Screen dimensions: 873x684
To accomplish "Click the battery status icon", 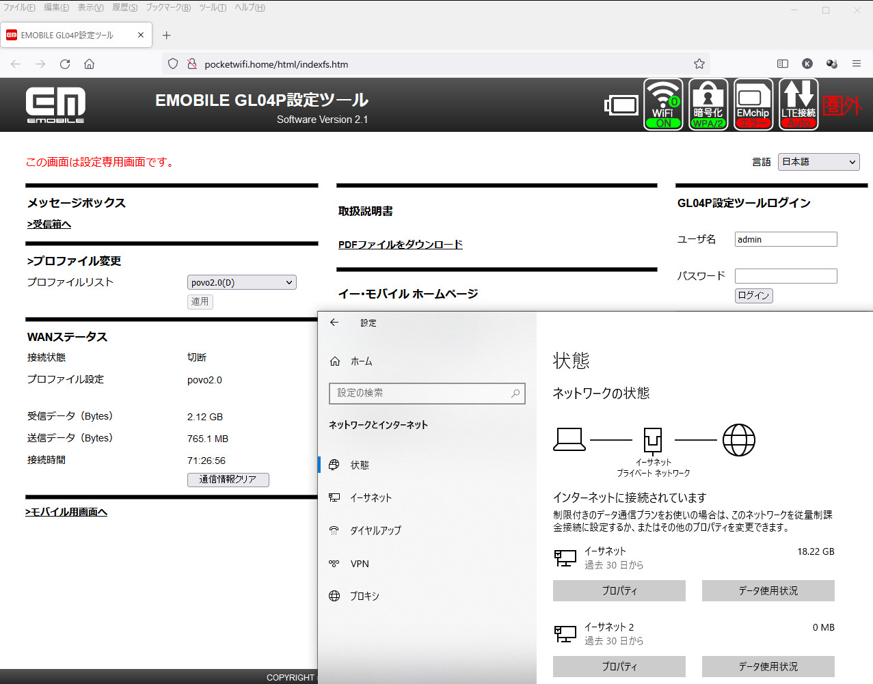I will tap(621, 105).
